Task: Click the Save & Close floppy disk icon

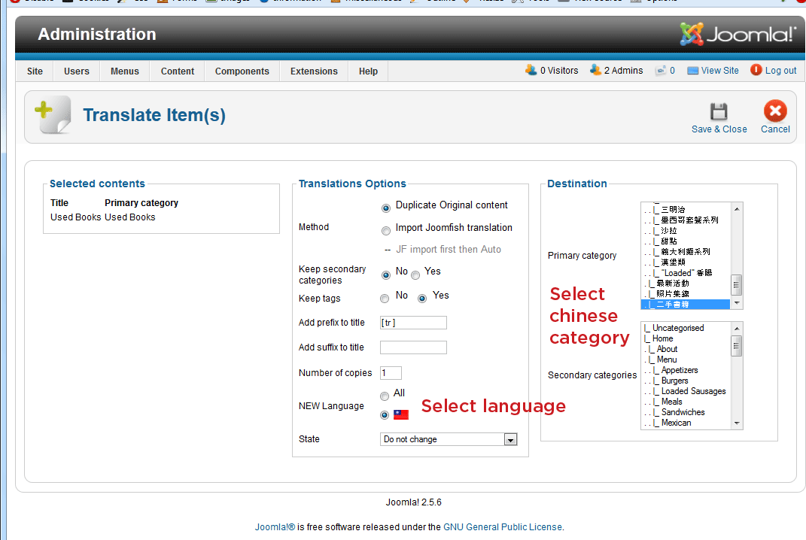Action: pos(719,112)
